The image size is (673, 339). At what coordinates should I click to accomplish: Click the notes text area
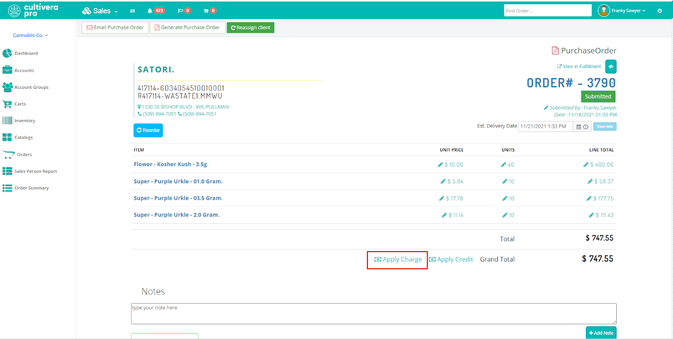(374, 314)
